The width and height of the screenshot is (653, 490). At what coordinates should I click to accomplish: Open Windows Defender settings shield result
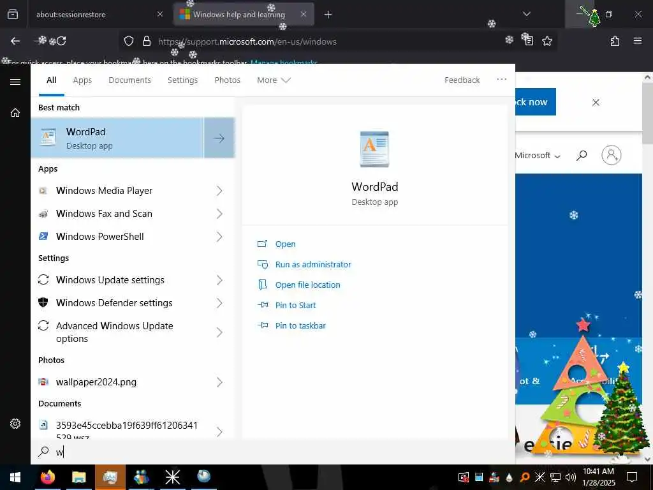click(114, 302)
